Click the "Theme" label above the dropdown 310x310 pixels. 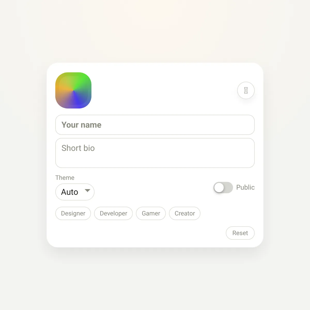pos(65,178)
